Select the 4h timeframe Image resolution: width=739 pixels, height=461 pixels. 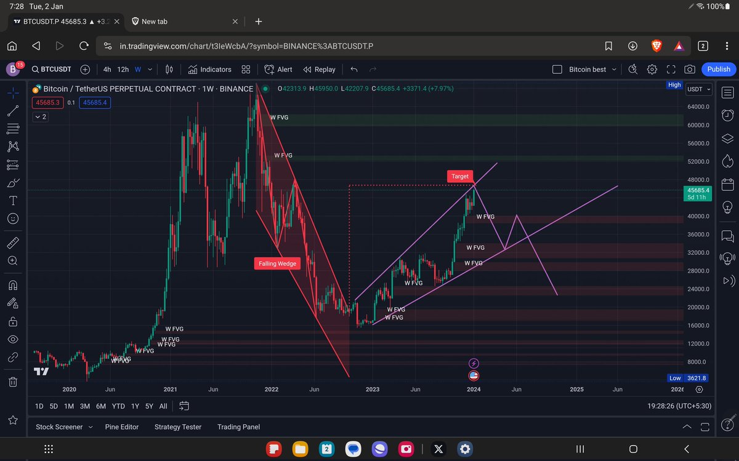pos(107,70)
